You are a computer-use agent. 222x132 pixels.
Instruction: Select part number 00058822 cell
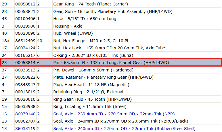25,77
